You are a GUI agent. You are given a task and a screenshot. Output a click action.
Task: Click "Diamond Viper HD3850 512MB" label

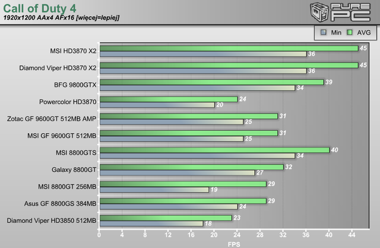pos(52,221)
